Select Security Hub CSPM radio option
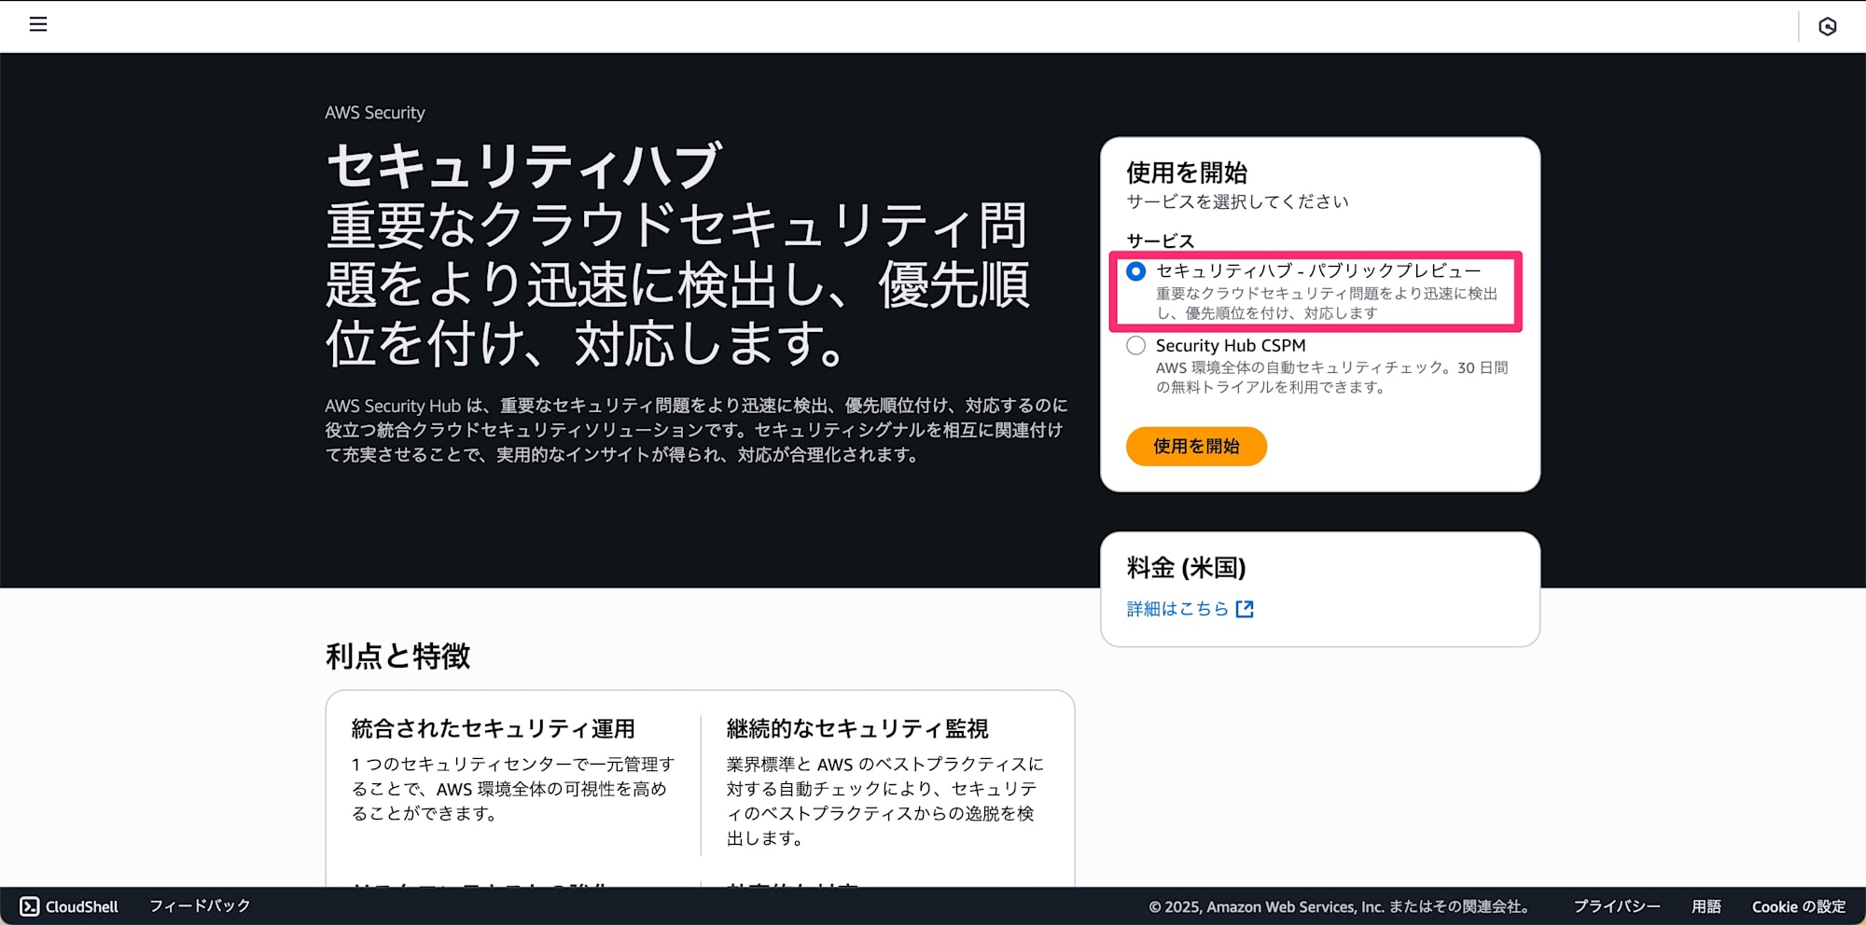Screen dimensions: 1866x925 click(x=1135, y=346)
